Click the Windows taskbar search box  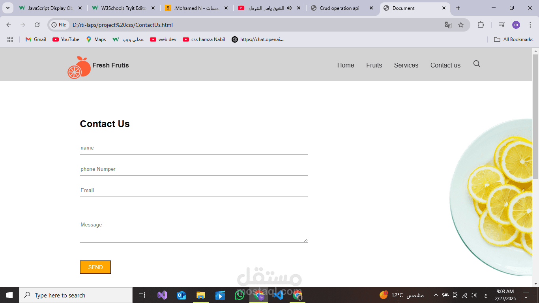[76, 295]
